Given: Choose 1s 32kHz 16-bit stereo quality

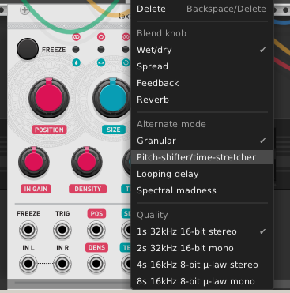Looking at the screenshot, I should click(202, 231).
